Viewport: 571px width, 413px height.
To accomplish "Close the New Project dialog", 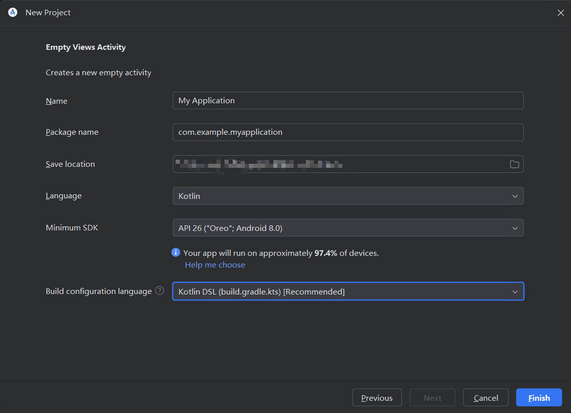I will (x=560, y=12).
